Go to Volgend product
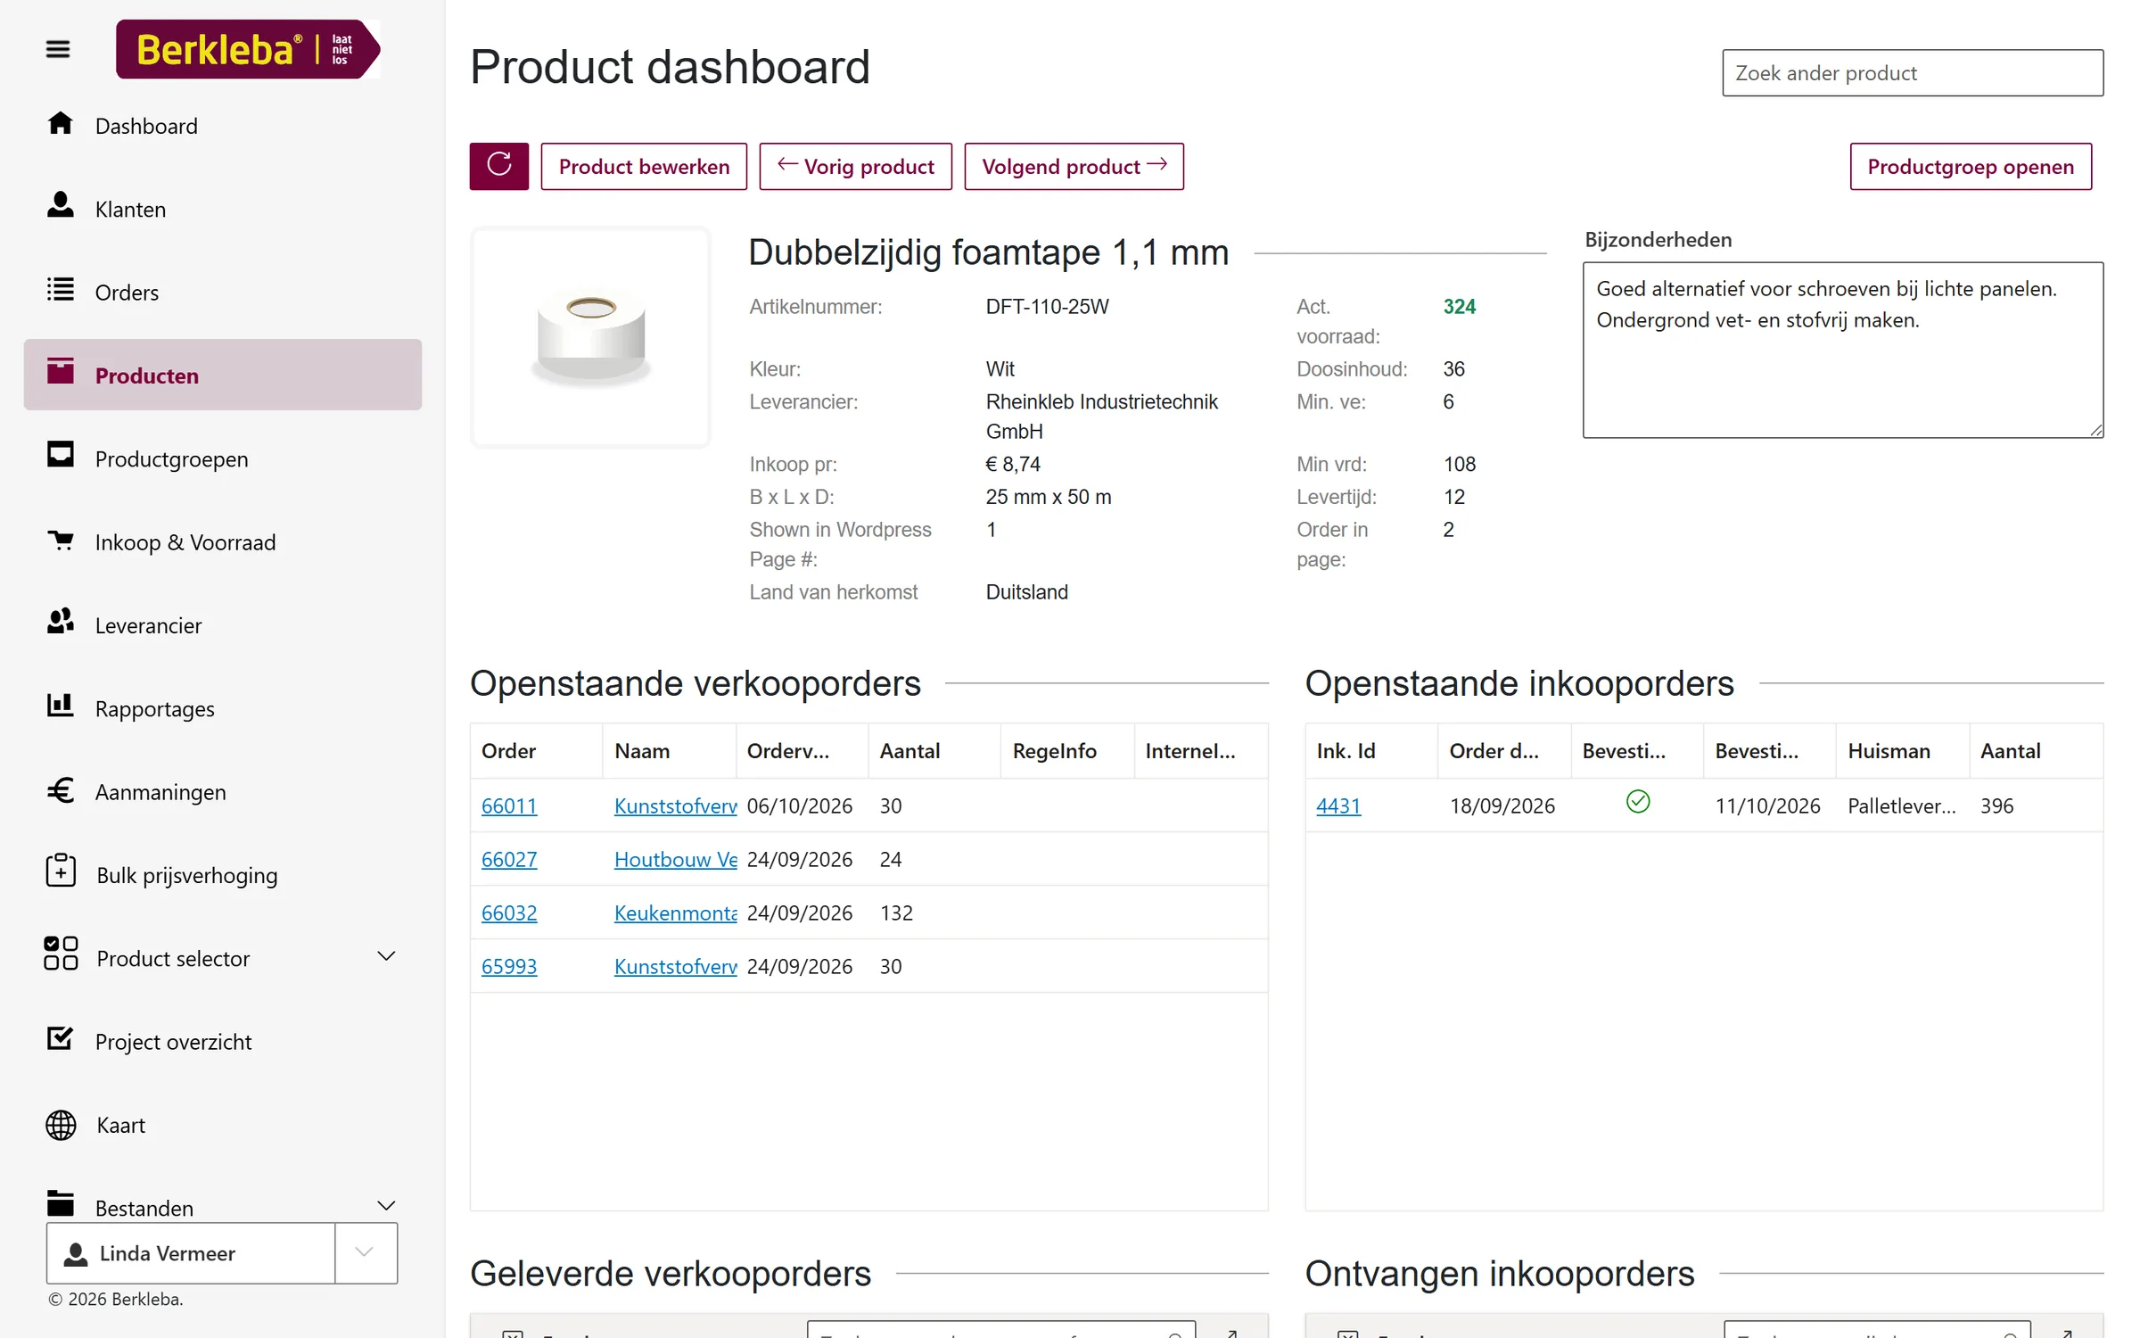 (x=1074, y=166)
